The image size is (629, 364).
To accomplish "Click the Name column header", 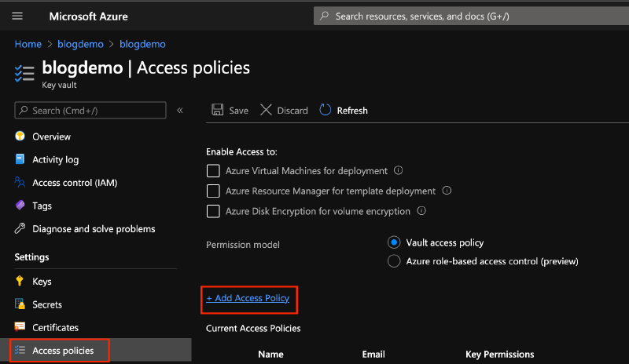I will point(270,354).
